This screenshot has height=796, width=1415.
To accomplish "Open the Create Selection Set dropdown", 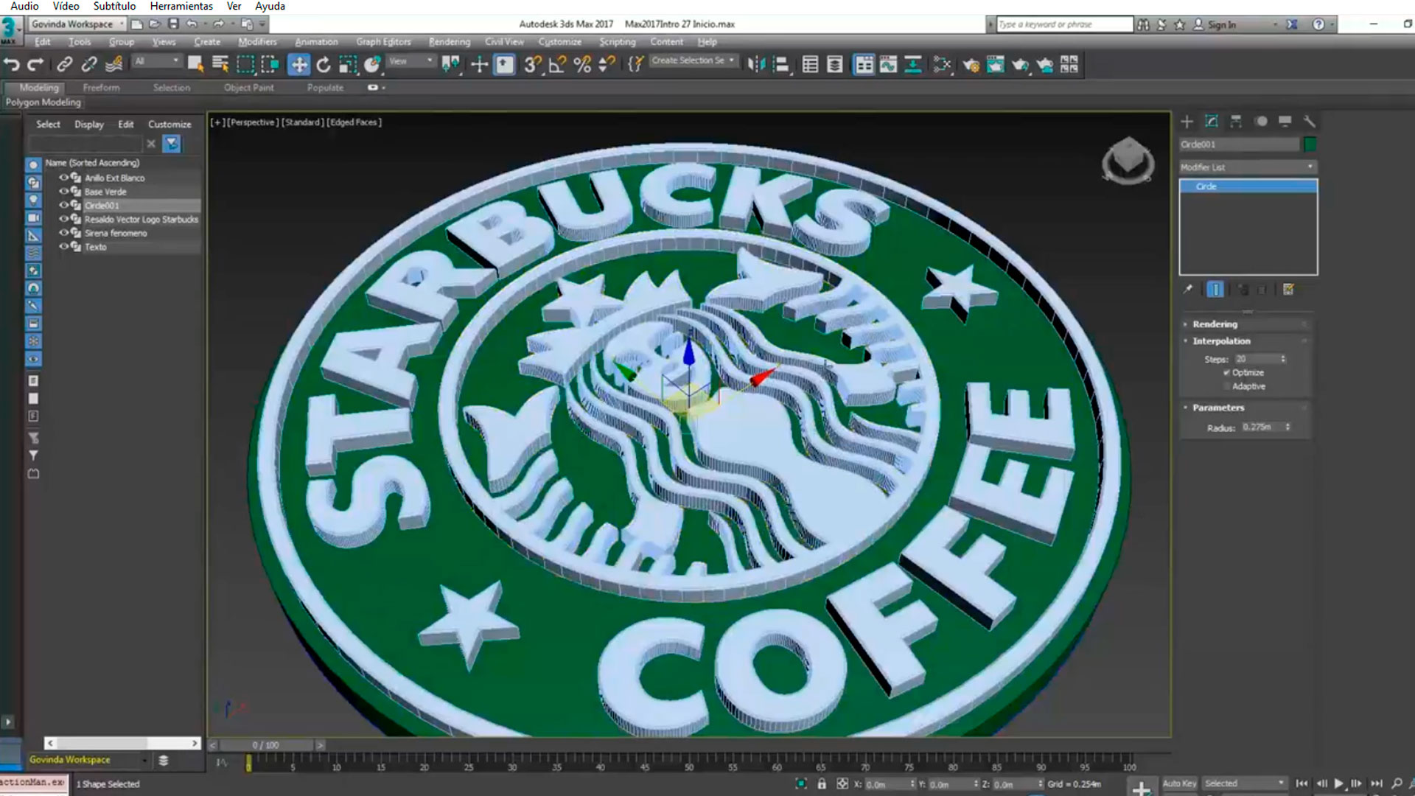I will point(693,60).
